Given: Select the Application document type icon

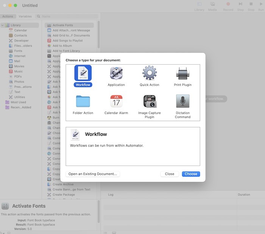Looking at the screenshot, I should pyautogui.click(x=116, y=73).
